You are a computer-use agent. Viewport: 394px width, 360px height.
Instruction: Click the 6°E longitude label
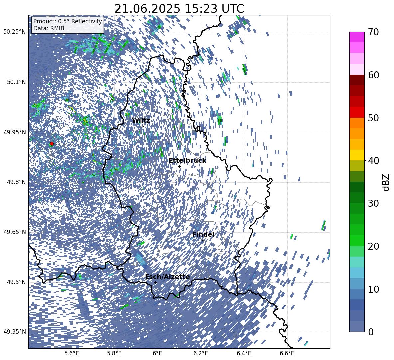click(157, 353)
